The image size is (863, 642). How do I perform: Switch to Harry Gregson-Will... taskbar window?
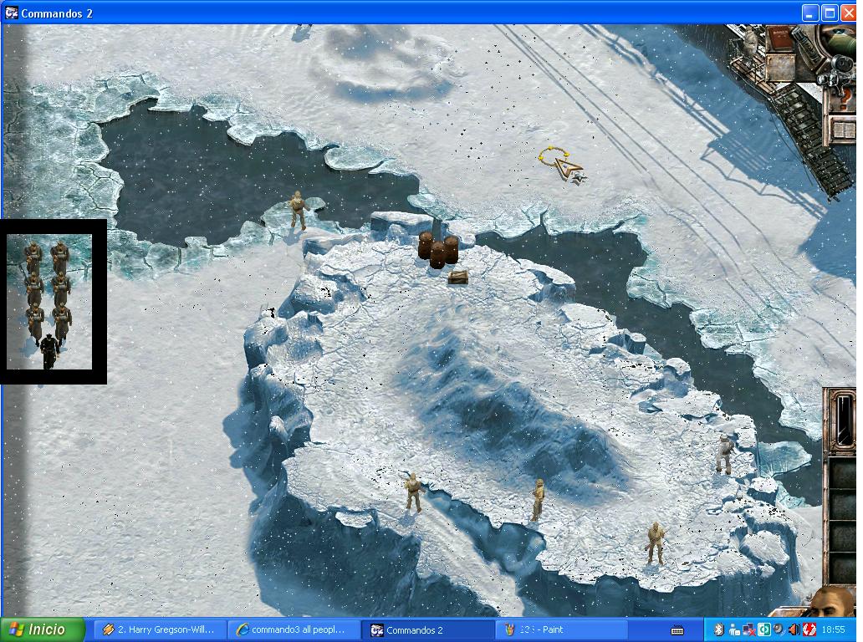click(x=160, y=630)
